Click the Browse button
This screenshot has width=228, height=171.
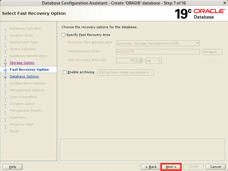[212, 52]
